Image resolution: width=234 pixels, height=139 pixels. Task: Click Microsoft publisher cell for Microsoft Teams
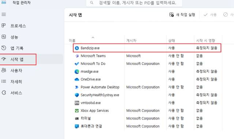(133, 56)
